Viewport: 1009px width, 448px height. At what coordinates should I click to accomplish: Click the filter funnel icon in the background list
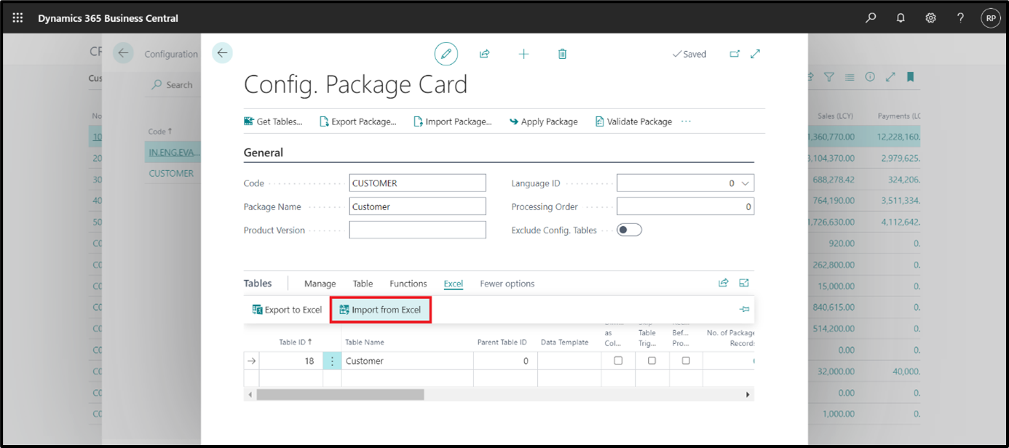point(828,77)
